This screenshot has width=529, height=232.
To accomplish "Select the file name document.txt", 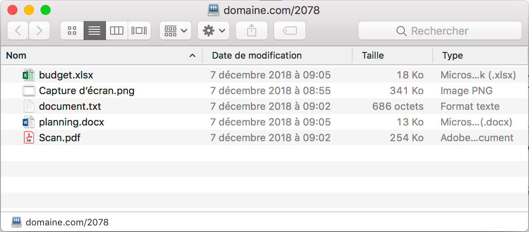I will [x=70, y=107].
